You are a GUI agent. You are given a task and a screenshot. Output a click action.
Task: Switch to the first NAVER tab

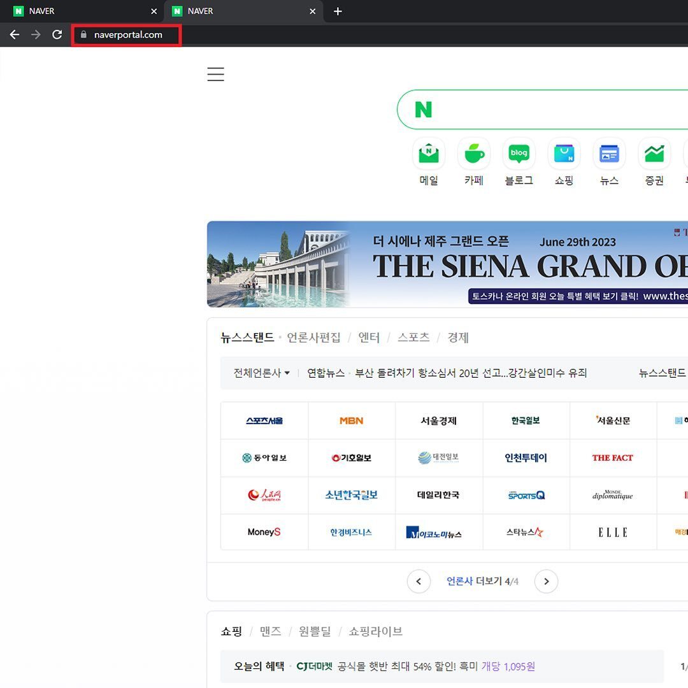point(82,11)
